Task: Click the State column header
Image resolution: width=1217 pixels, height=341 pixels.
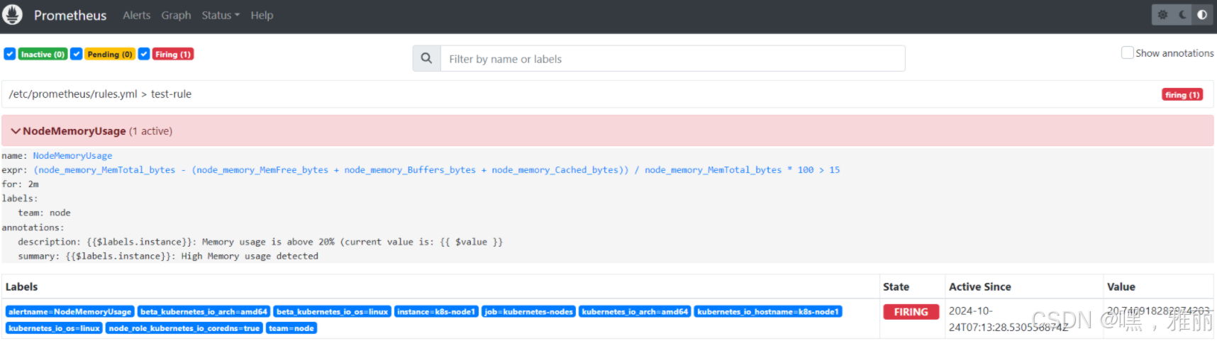Action: [x=896, y=286]
